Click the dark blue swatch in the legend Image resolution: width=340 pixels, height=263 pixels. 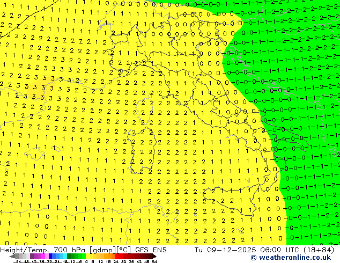point(50,256)
